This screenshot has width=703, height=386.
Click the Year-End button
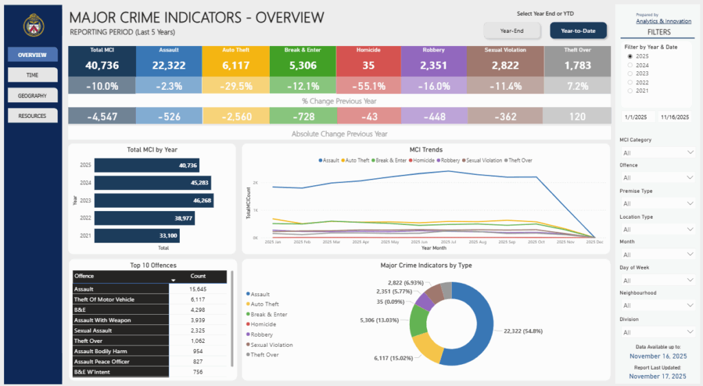pos(513,30)
